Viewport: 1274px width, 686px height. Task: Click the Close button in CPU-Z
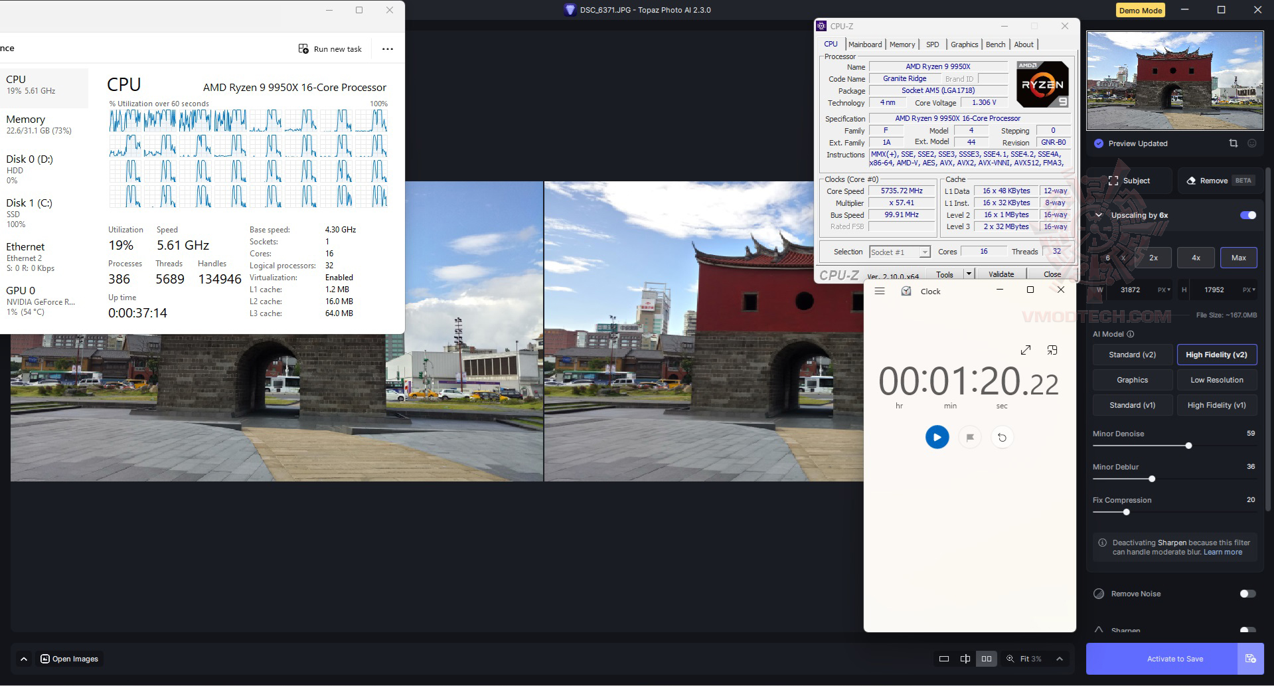(1052, 274)
